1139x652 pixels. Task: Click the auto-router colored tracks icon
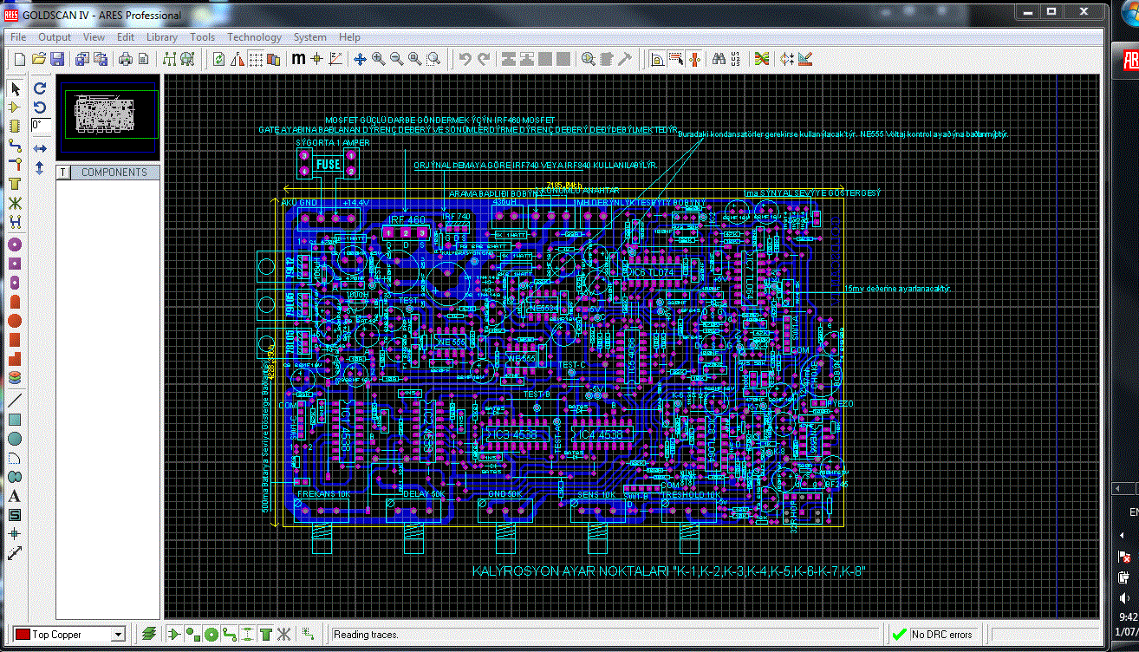pyautogui.click(x=761, y=59)
